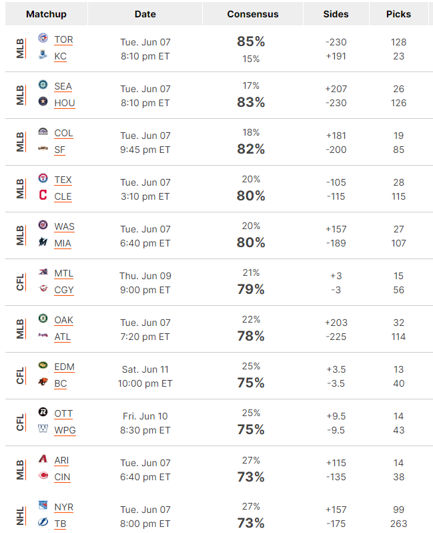
Task: Click the Miami Marlins logo icon
Action: pos(43,241)
